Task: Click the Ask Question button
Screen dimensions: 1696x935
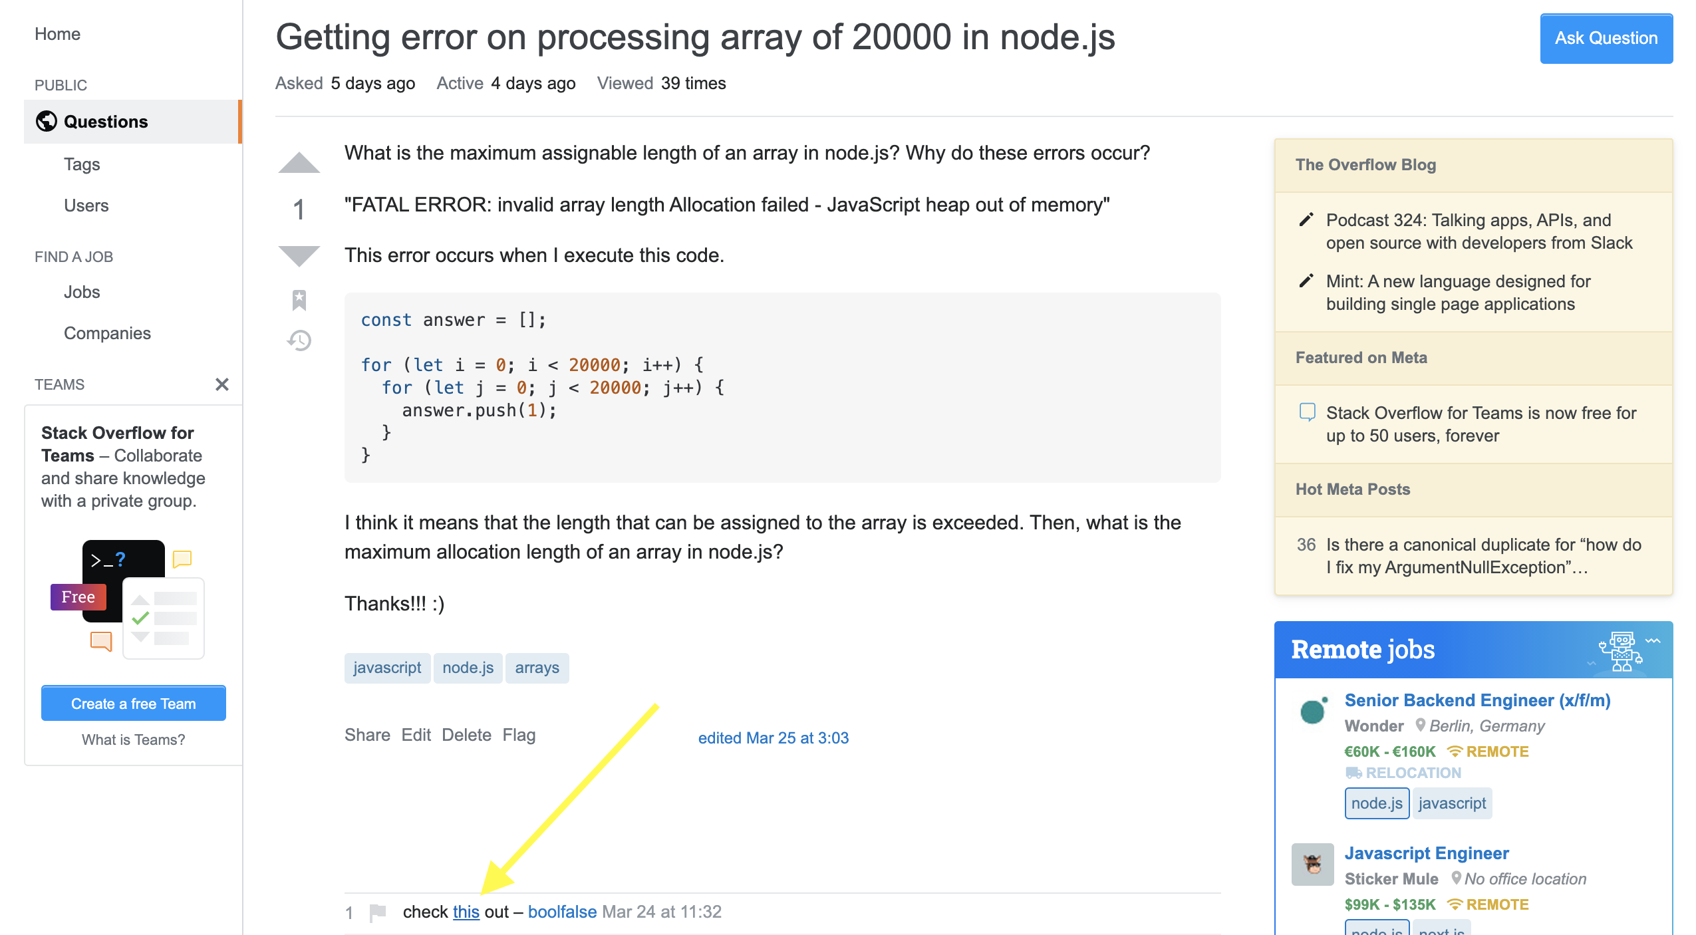Action: pyautogui.click(x=1606, y=39)
